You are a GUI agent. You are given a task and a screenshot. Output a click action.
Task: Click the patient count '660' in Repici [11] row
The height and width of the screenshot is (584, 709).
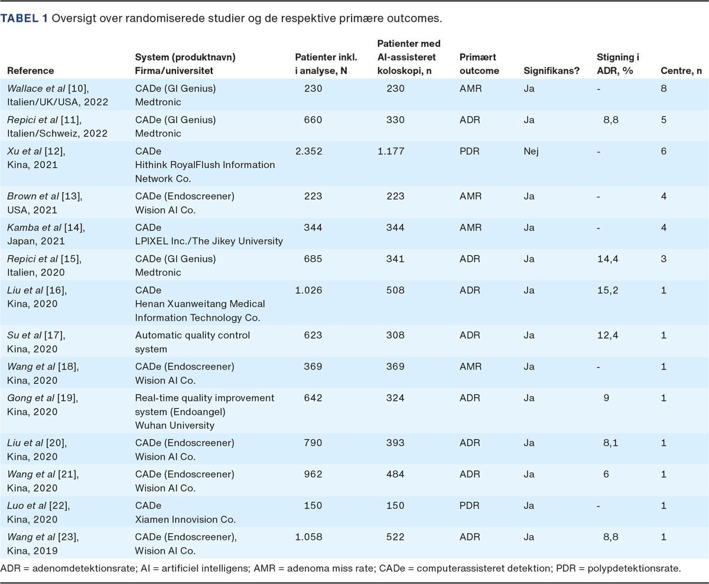(x=314, y=120)
